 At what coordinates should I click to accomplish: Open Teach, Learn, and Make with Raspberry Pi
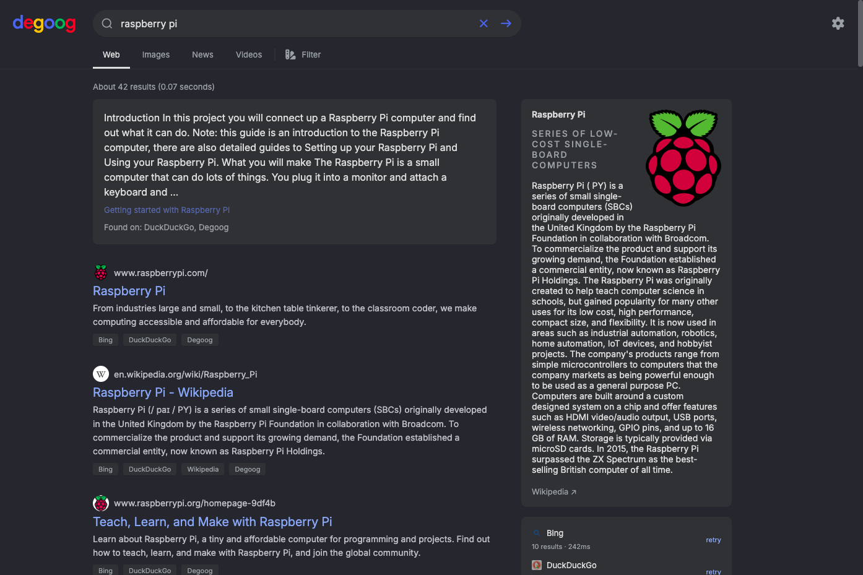click(212, 522)
